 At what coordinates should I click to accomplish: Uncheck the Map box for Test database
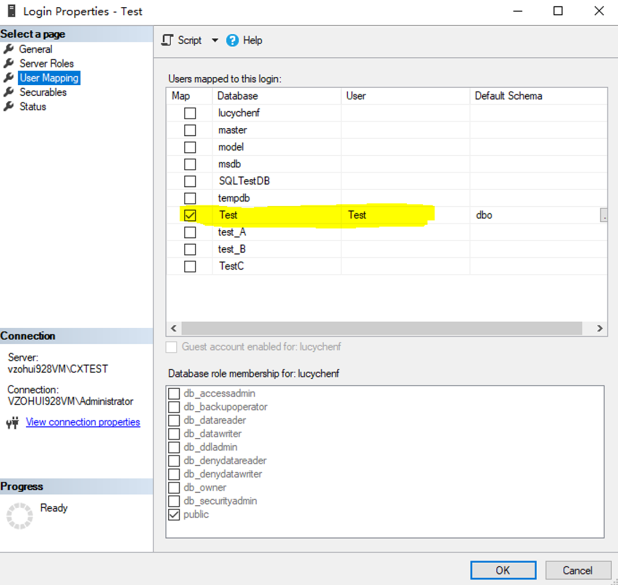pos(190,215)
